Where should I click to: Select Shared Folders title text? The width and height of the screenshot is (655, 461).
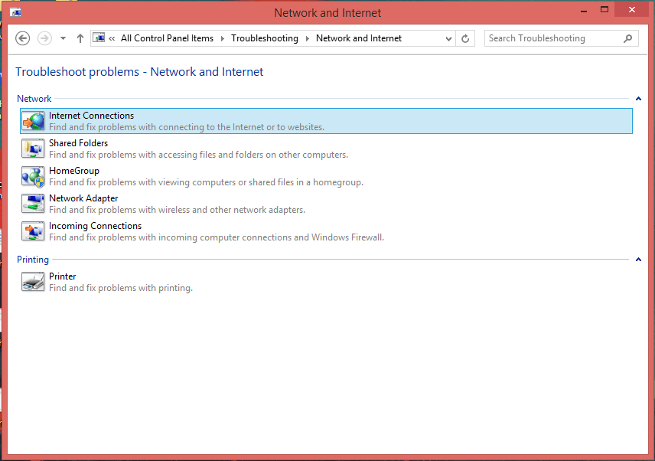coord(79,143)
